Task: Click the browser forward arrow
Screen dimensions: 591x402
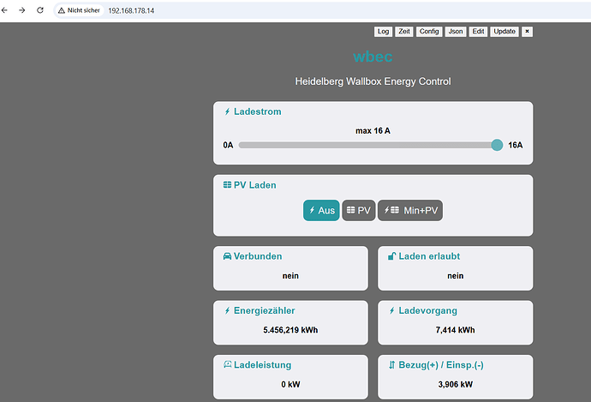Action: pyautogui.click(x=23, y=10)
